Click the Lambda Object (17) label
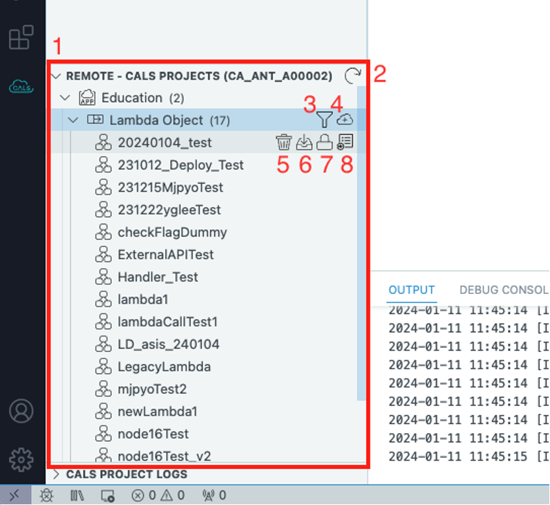This screenshot has height=505, width=550. coord(170,120)
